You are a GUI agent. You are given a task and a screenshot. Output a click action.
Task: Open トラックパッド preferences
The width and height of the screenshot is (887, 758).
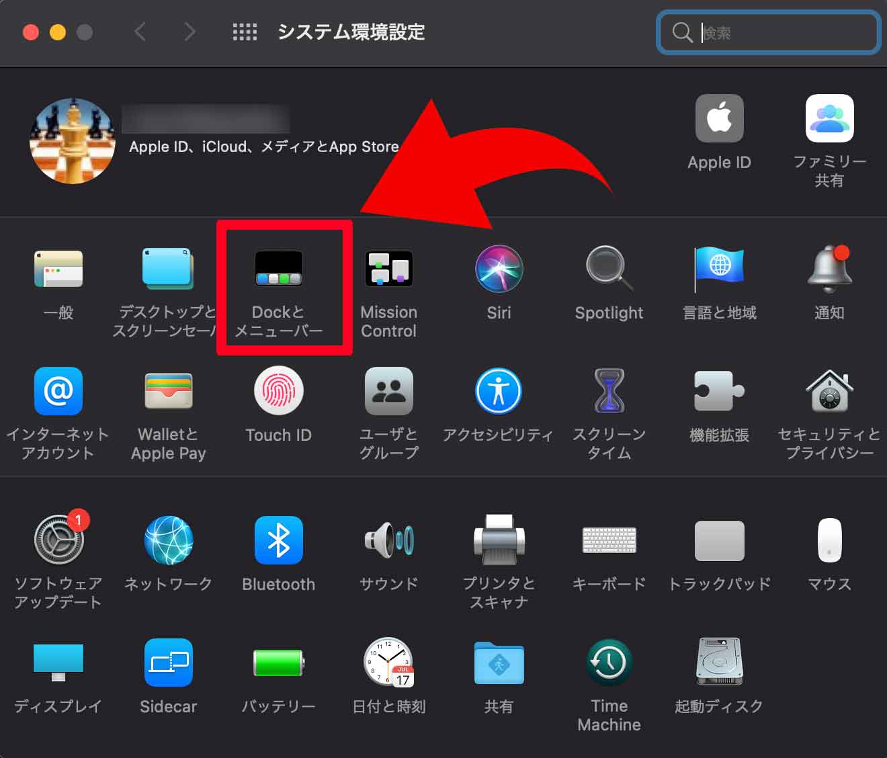[x=719, y=540]
